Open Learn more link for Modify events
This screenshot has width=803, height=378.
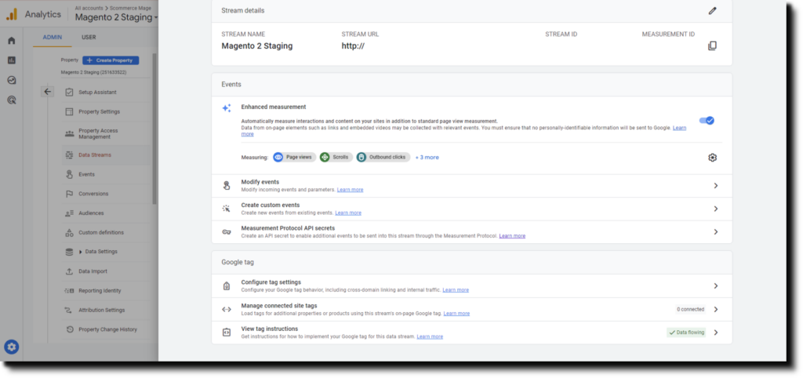350,190
